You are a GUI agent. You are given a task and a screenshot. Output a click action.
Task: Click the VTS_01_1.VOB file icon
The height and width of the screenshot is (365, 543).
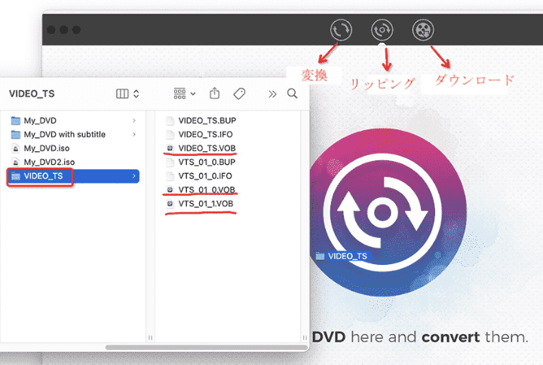[170, 204]
